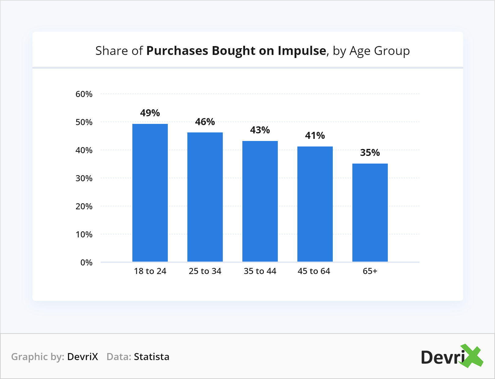Click the 41% value label
This screenshot has width=495, height=379.
coord(315,135)
